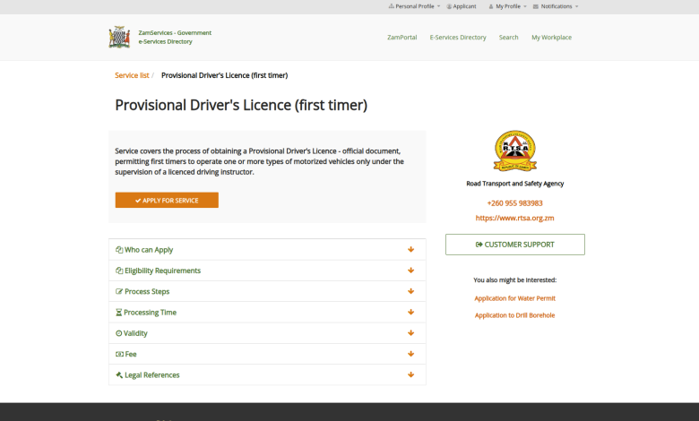The height and width of the screenshot is (421, 699).
Task: Expand the Who can Apply arrow
Action: [410, 250]
